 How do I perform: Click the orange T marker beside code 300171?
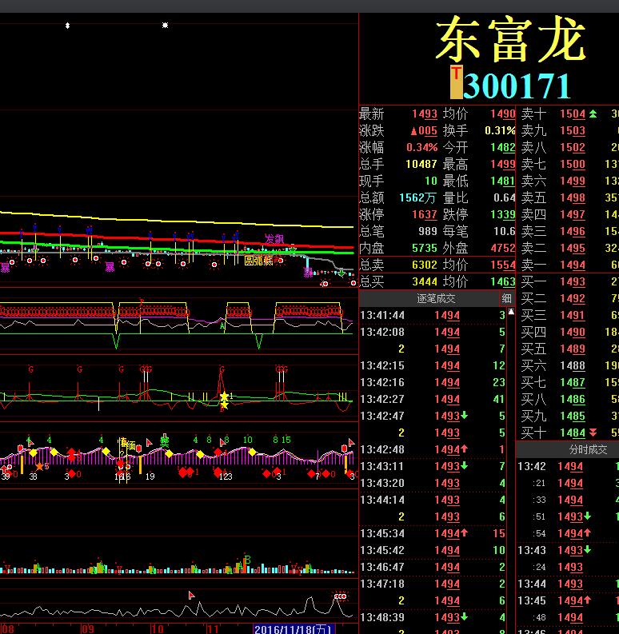457,82
